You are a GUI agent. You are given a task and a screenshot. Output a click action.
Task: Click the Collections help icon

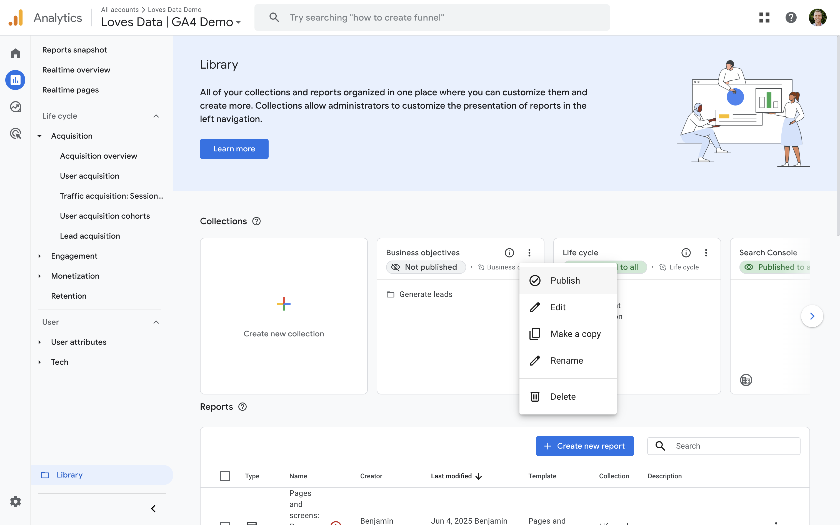[256, 221]
